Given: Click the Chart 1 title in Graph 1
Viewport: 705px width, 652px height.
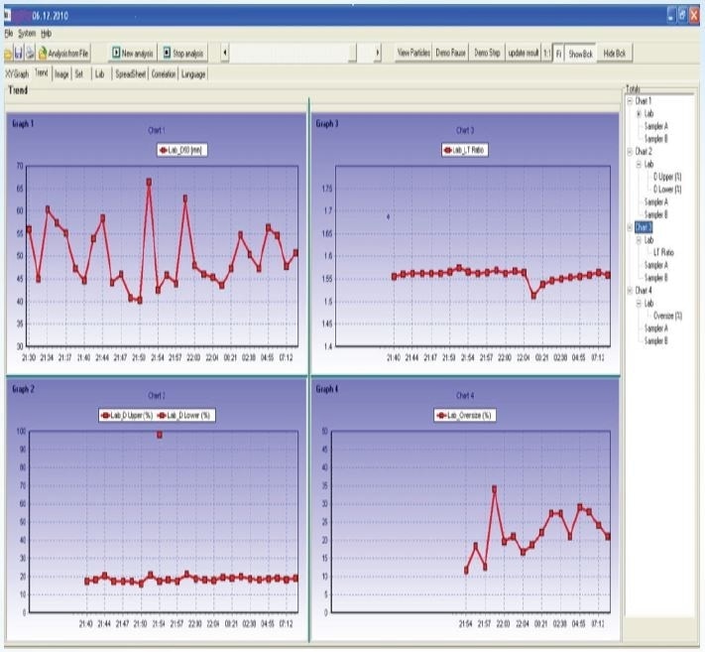Looking at the screenshot, I should click(157, 130).
